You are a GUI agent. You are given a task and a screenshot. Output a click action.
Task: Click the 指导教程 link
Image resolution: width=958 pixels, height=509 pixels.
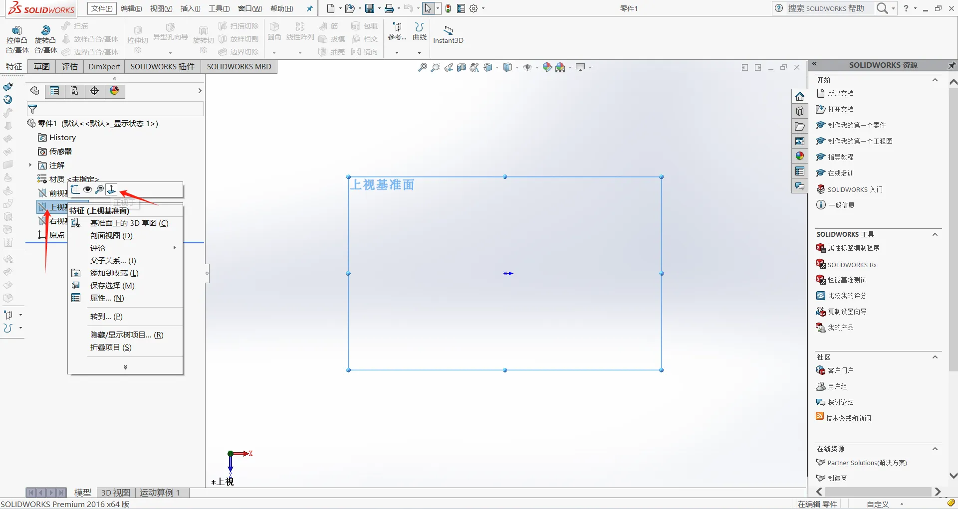(841, 157)
